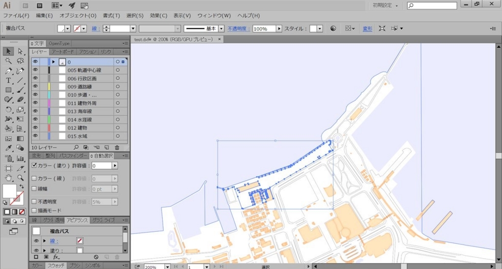Click the opacity 100% input field
Image resolution: width=502 pixels, height=269 pixels.
tap(264, 29)
